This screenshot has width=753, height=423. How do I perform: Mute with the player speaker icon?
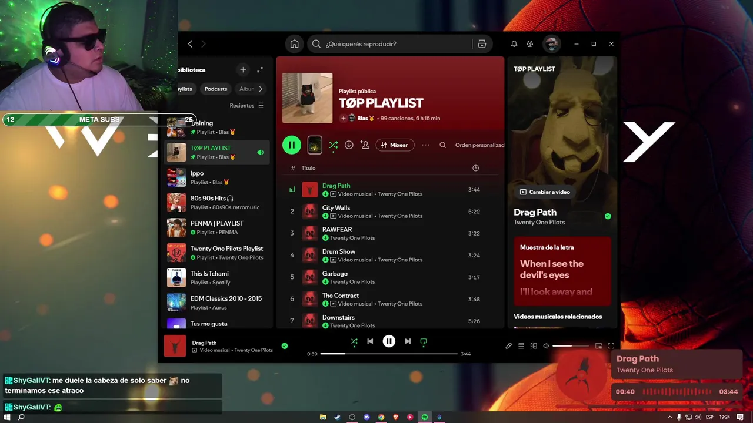coord(546,346)
